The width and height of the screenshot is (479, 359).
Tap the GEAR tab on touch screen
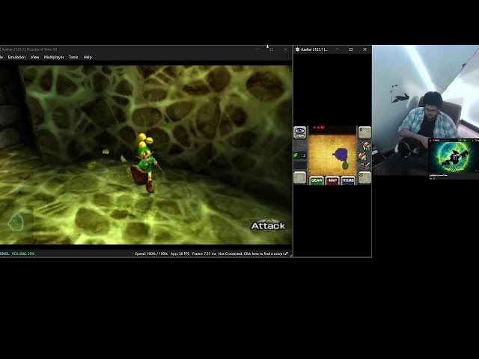tap(317, 180)
